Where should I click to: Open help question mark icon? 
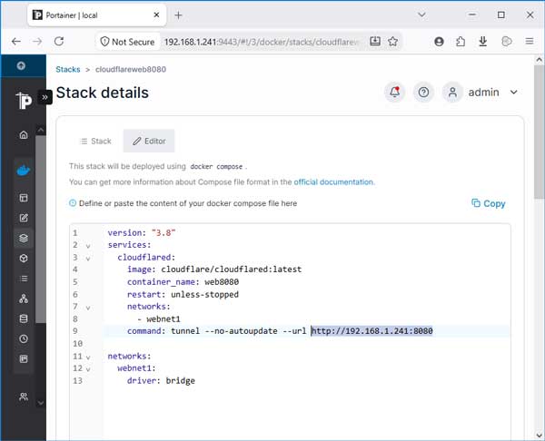coord(423,93)
